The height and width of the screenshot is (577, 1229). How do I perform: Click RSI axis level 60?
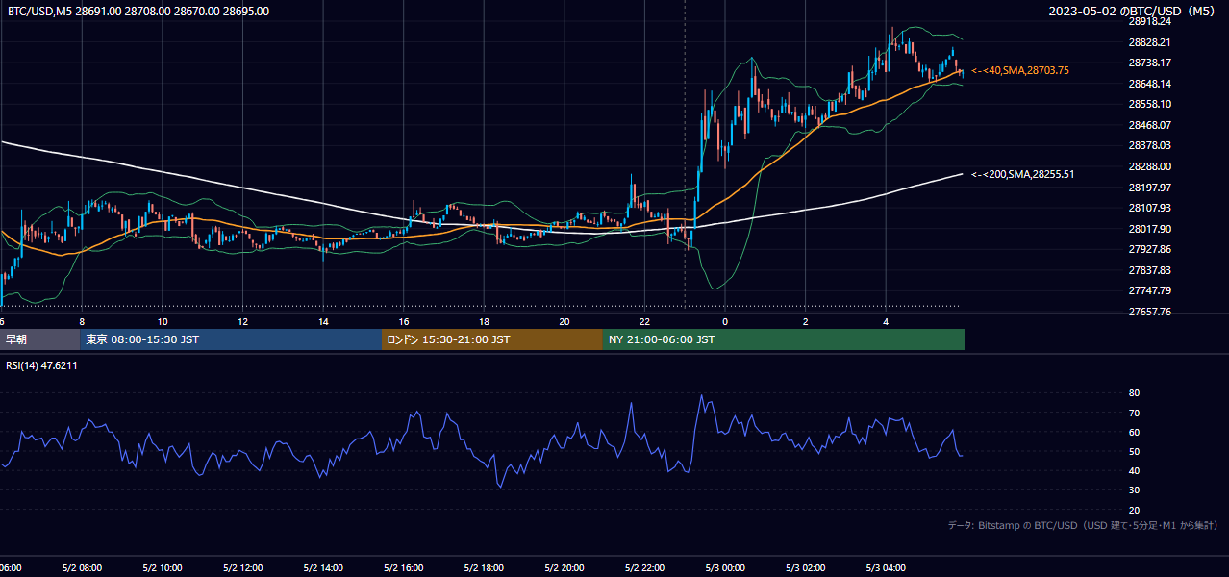1134,433
